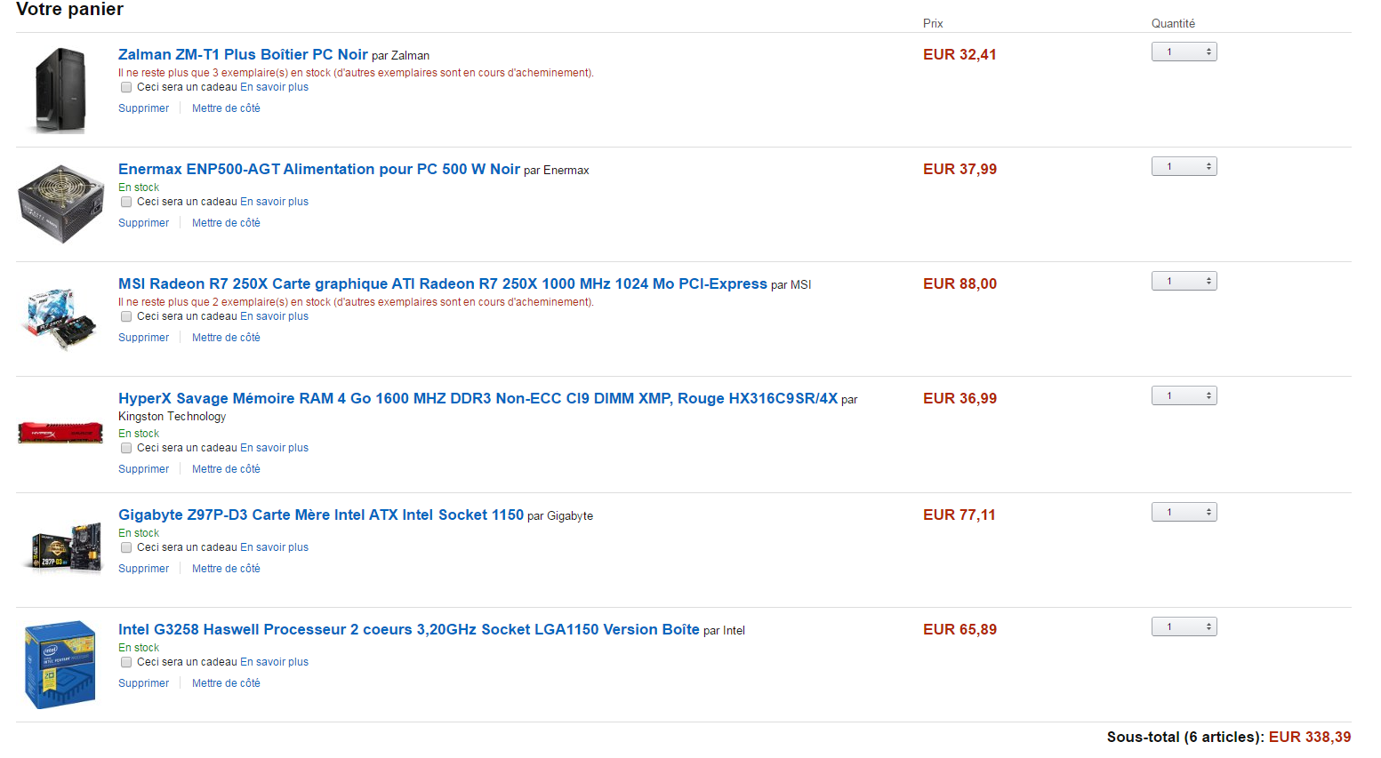Remove the Zalman ZM-T1 case with Supprimer
Image resolution: width=1381 pixels, height=758 pixels.
tap(143, 108)
